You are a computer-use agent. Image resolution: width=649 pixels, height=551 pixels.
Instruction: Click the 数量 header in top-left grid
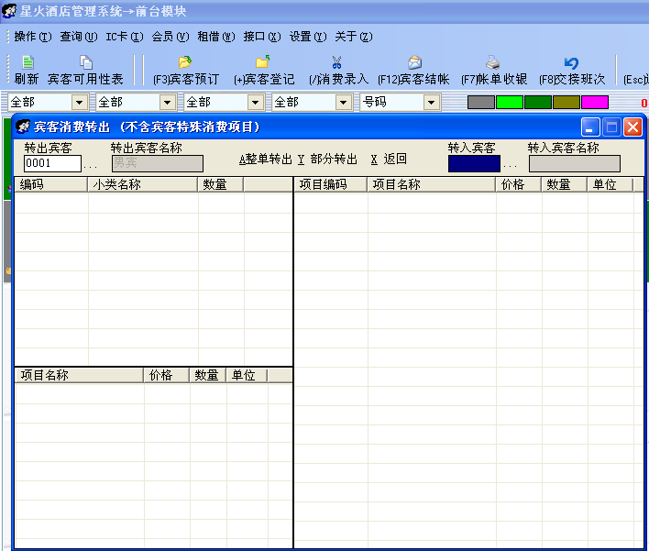[x=221, y=184]
